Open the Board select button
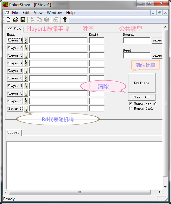 coord(157,40)
